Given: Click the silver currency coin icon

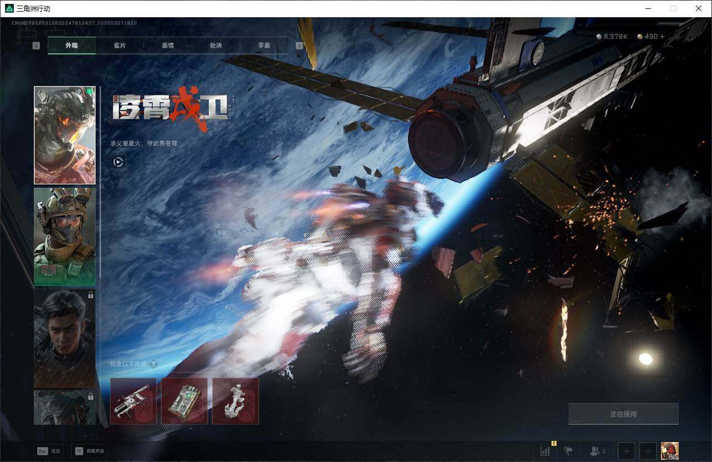Looking at the screenshot, I should tap(599, 37).
